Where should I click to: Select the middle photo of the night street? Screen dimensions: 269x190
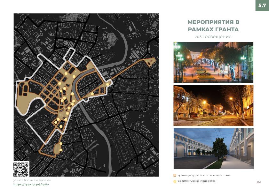point(213,105)
